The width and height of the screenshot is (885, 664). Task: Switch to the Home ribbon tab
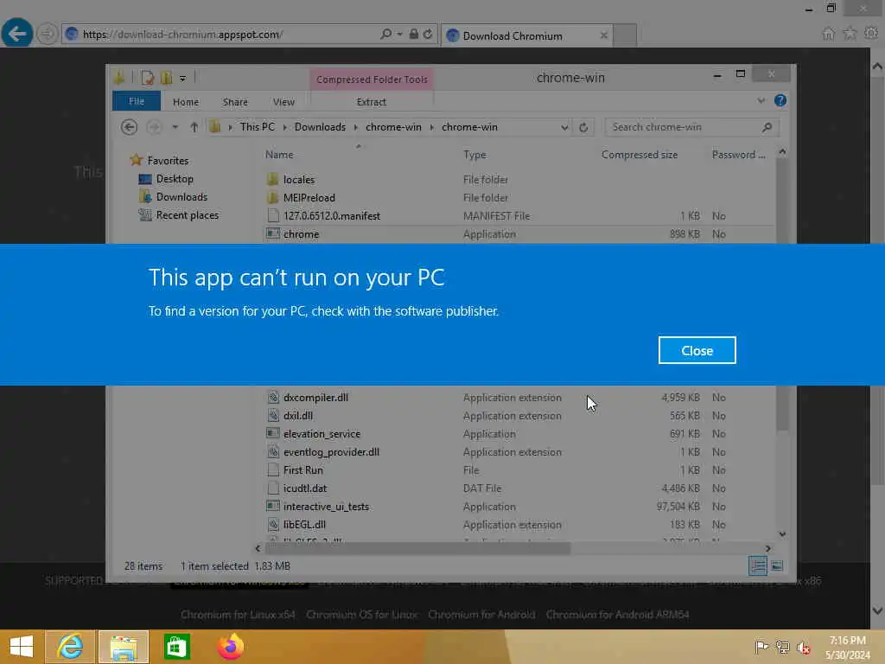point(186,102)
